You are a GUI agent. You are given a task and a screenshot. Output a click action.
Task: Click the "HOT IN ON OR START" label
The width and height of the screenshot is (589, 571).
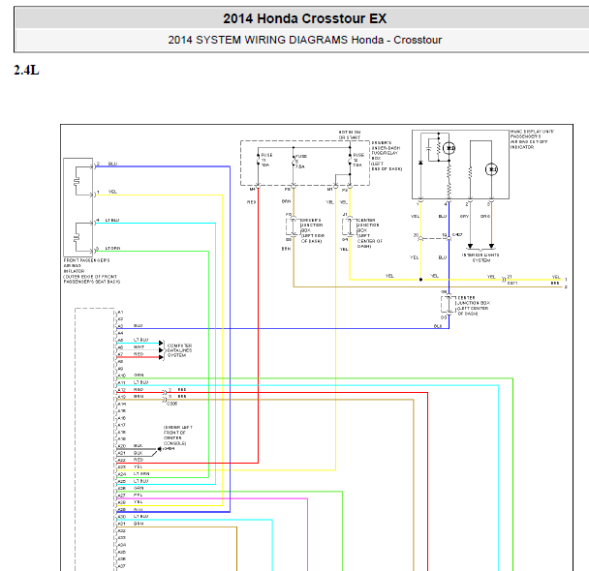[x=350, y=135]
